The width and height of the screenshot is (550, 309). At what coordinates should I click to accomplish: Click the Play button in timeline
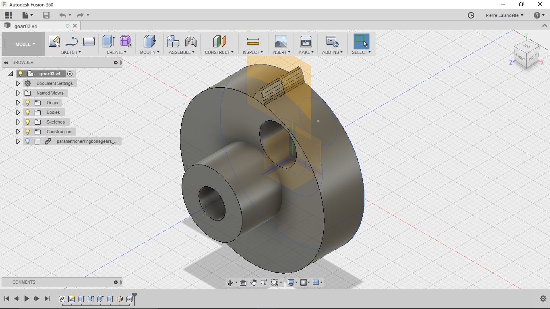[x=27, y=299]
